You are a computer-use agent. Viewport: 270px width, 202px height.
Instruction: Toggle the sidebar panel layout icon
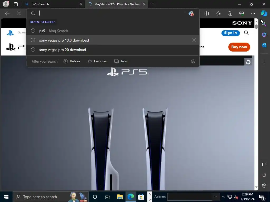[x=264, y=165]
